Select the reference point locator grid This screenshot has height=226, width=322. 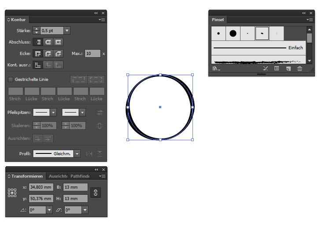click(x=12, y=193)
